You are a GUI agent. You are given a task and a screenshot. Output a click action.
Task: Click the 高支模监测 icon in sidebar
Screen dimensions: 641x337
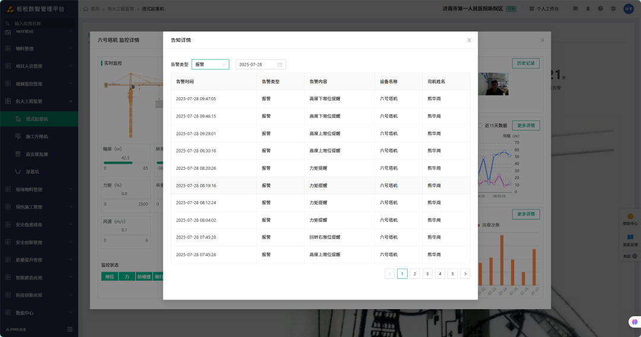18,154
